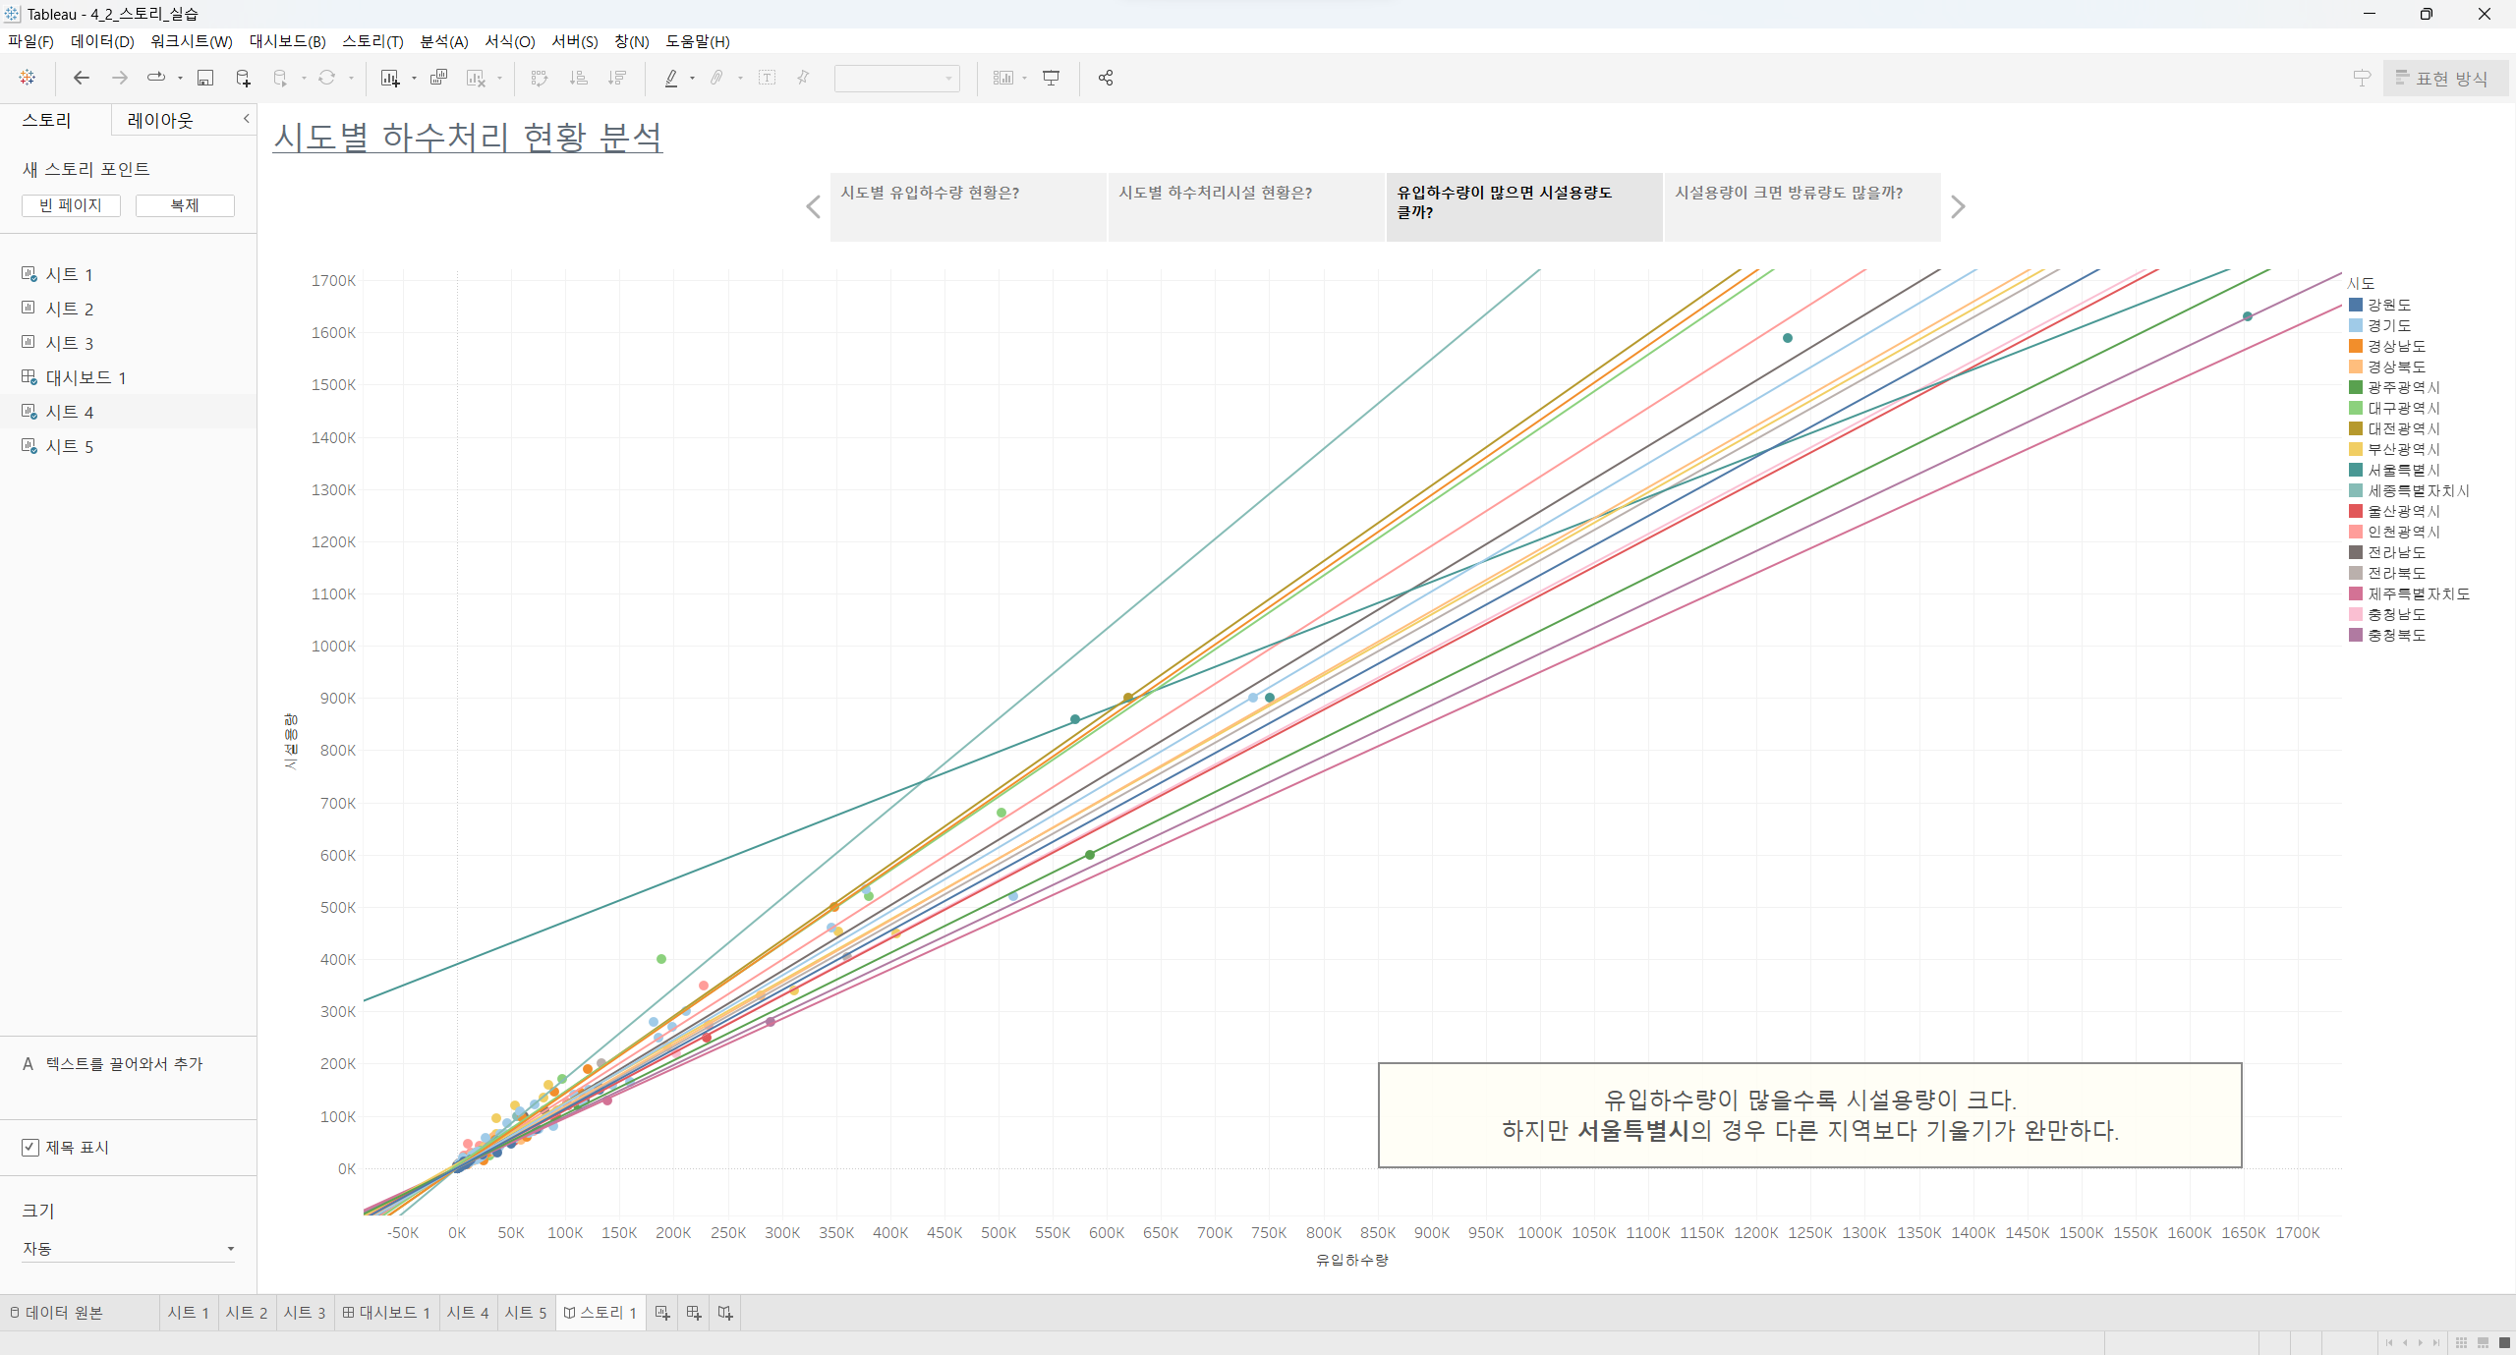This screenshot has height=1355, width=2516.
Task: Open the 분석(A) menu
Action: click(443, 41)
